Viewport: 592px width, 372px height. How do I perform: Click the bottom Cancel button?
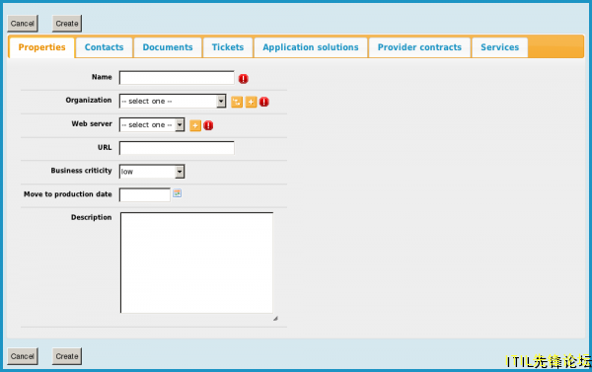click(x=23, y=356)
